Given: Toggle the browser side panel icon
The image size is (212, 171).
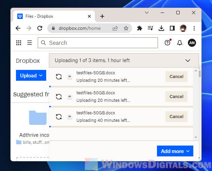Looking at the screenshot, I should coord(172,28).
